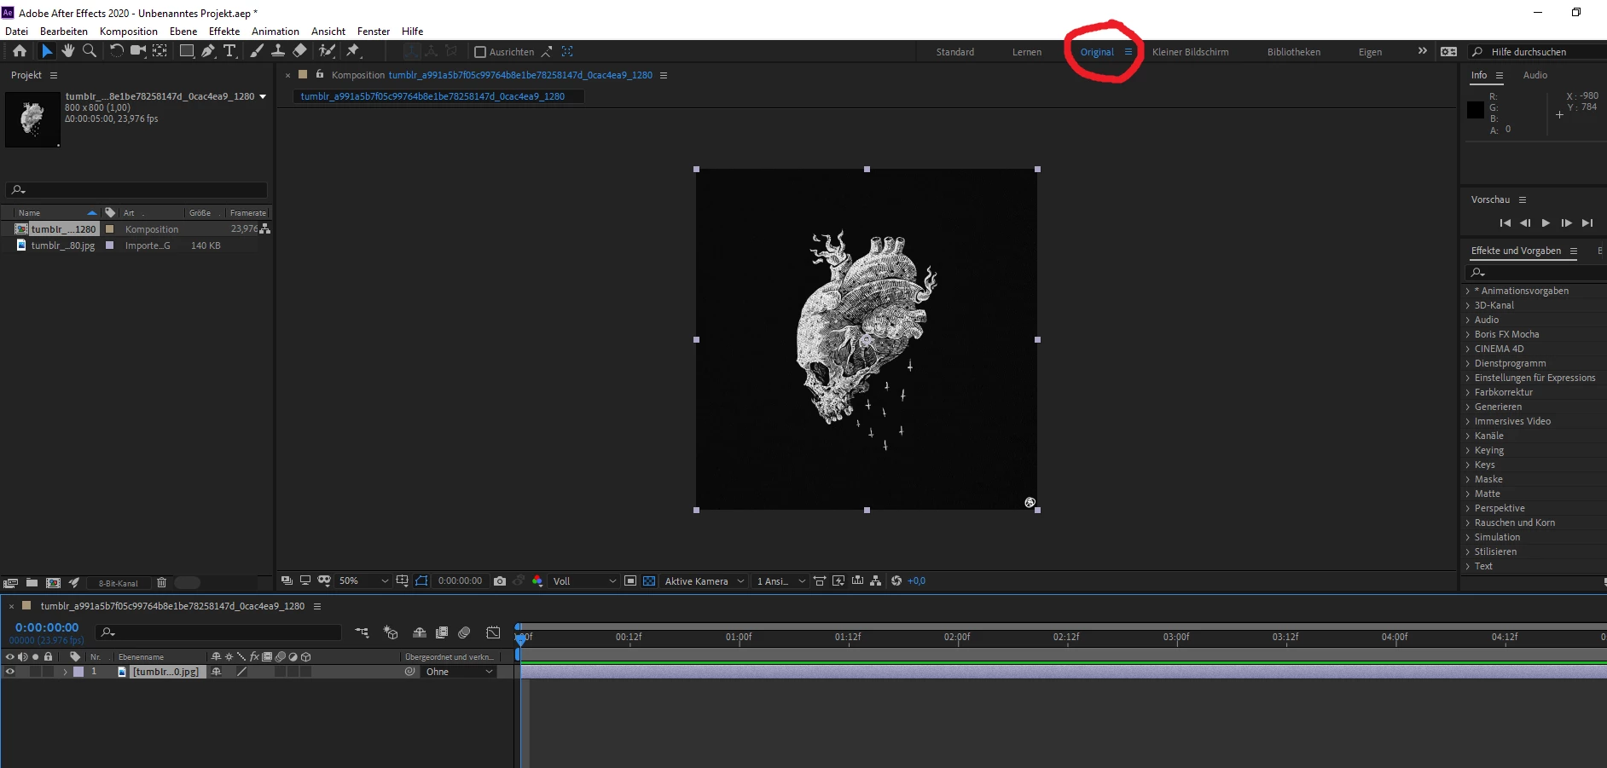Select the Brush tool

[257, 51]
